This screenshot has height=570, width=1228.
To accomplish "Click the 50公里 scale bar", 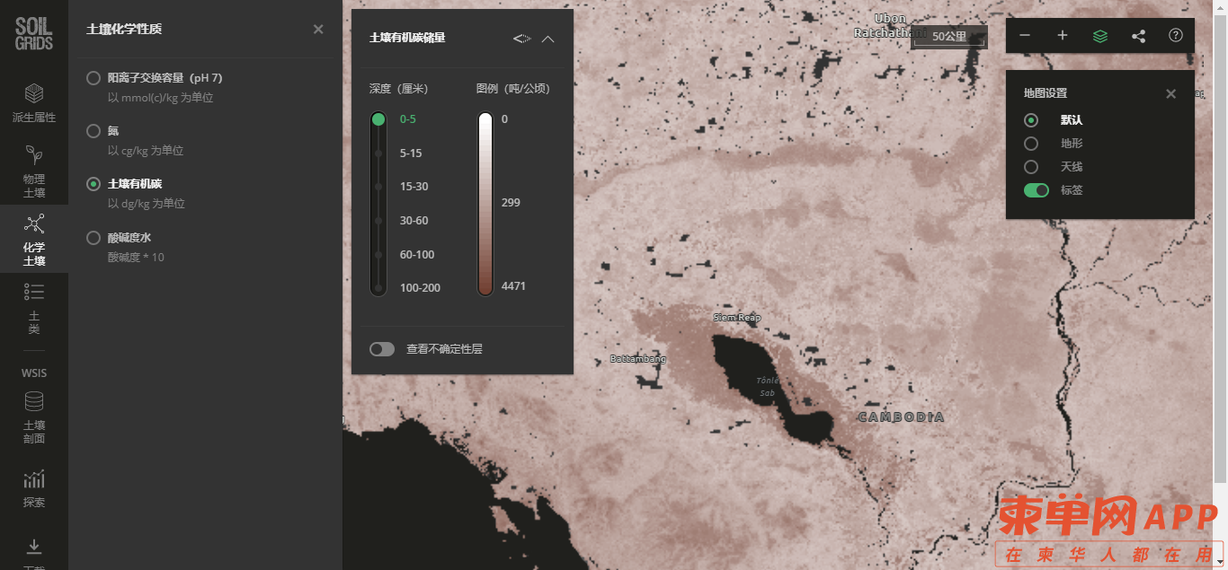I will click(949, 37).
